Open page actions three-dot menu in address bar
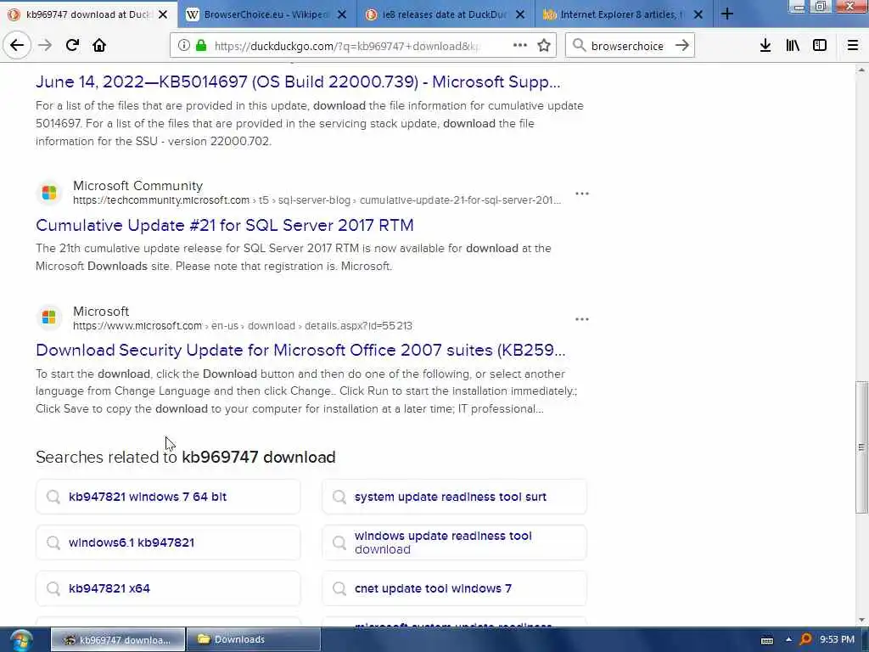869x652 pixels. click(520, 46)
